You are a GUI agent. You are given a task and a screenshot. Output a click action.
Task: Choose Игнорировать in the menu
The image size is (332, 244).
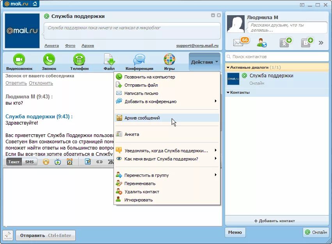[167, 200]
